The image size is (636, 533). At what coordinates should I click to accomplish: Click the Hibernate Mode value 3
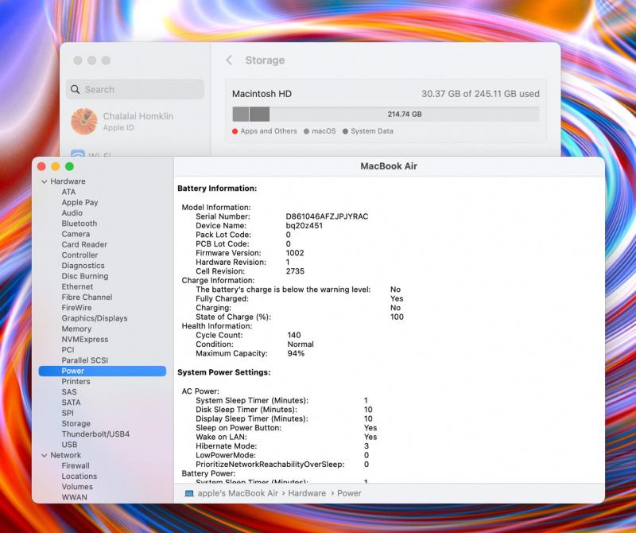pos(366,446)
